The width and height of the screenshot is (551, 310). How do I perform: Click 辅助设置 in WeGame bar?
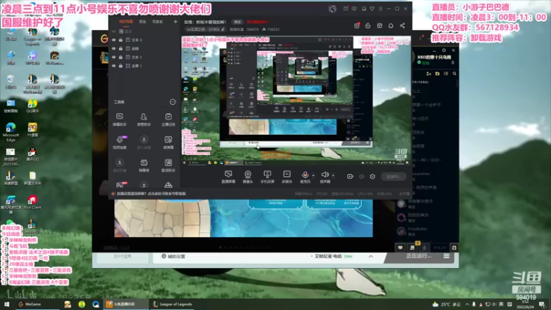point(174,256)
